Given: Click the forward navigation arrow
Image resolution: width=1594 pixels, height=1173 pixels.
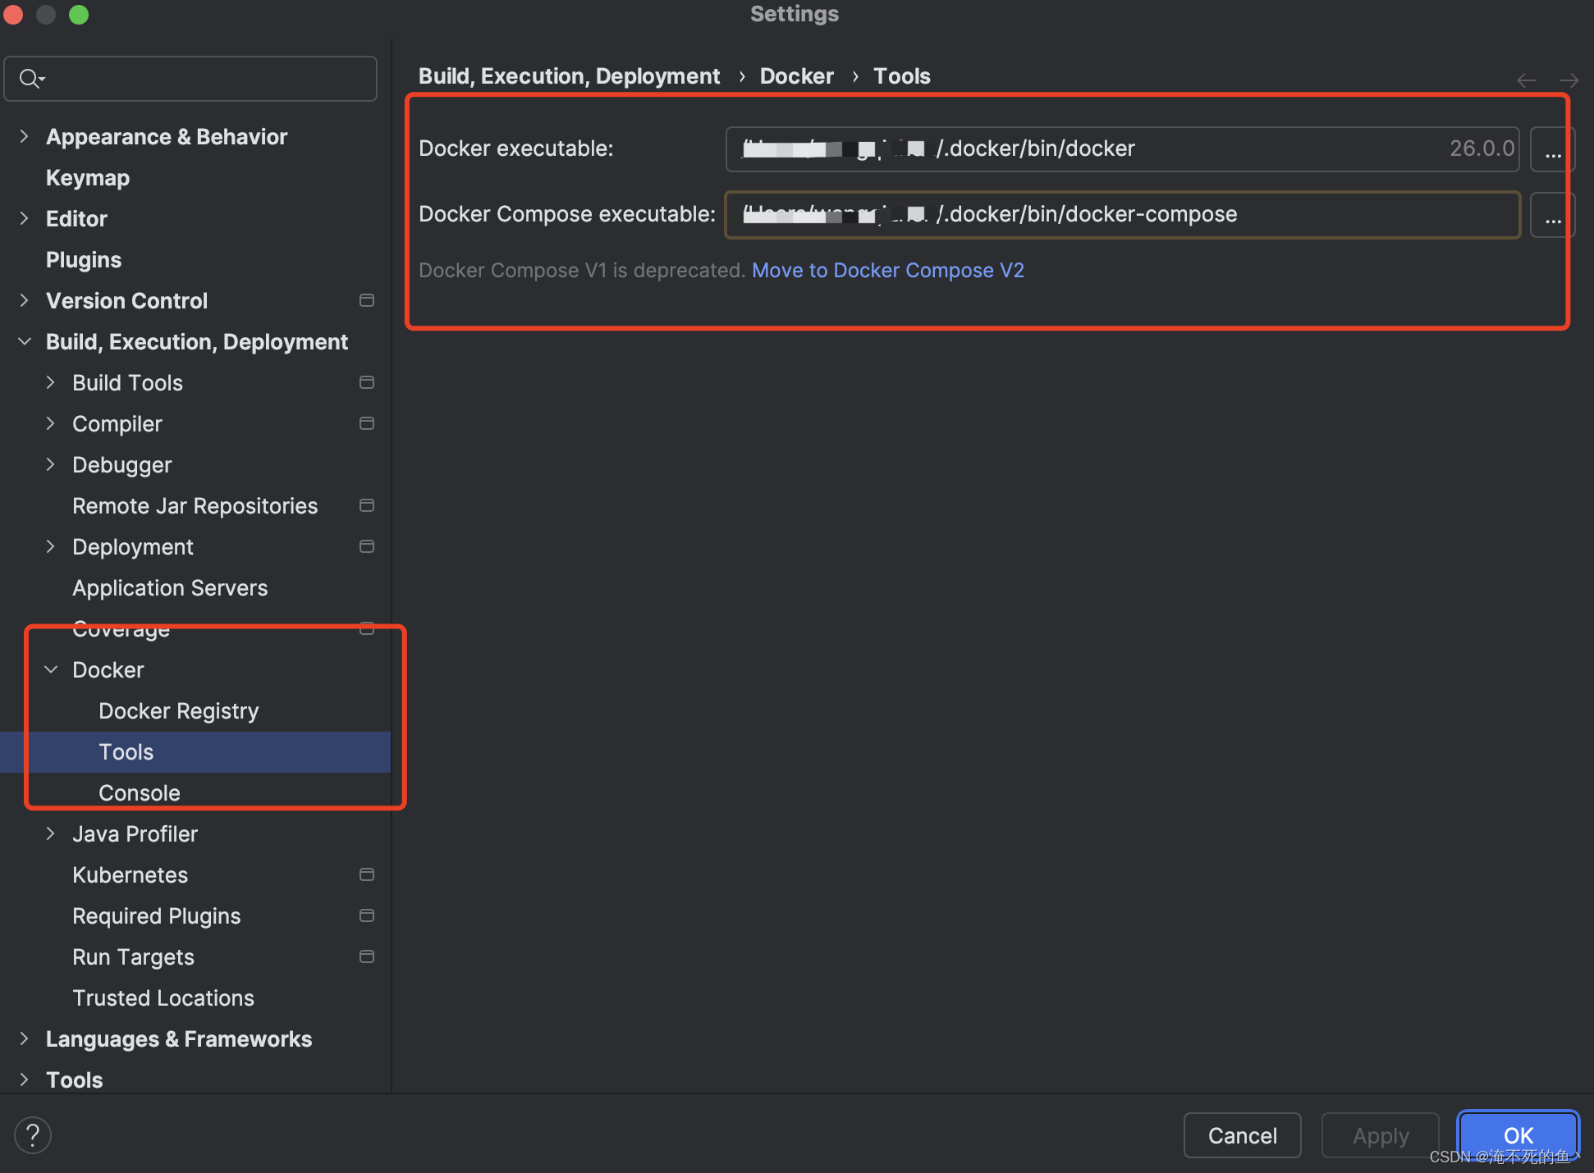Looking at the screenshot, I should 1569,80.
